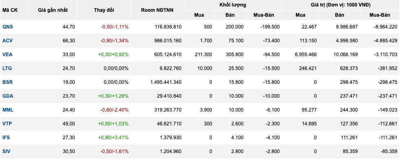Click the Giá trị (Đơn vị: 1000 VNĐ) header
Image resolution: width=401 pixels, height=160 pixels.
coord(341,5)
